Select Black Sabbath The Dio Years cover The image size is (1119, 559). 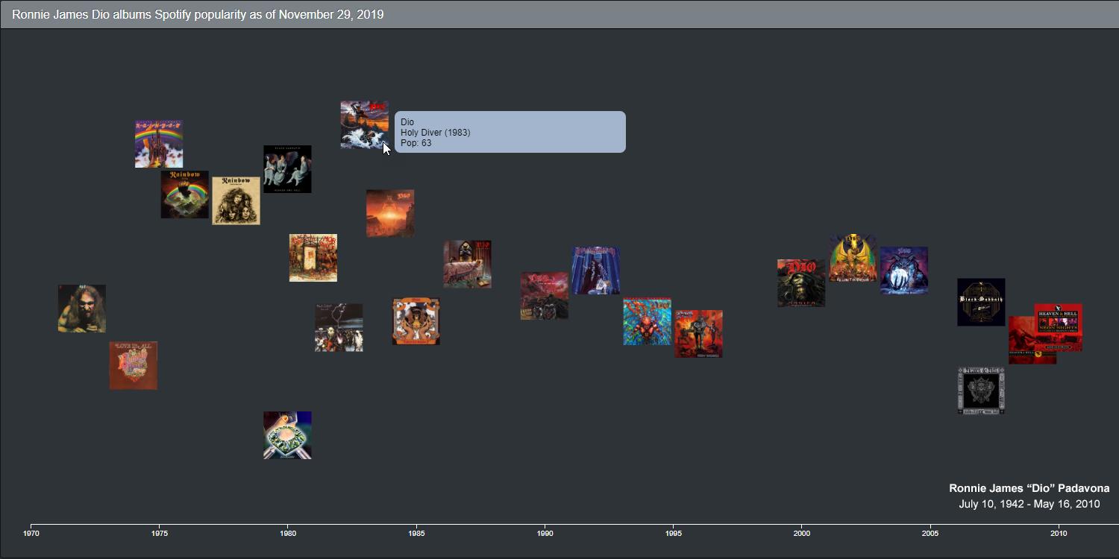(x=981, y=302)
